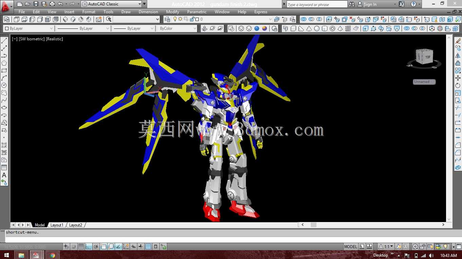Image resolution: width=462 pixels, height=259 pixels.
Task: Open the File menu
Action: [x=22, y=12]
